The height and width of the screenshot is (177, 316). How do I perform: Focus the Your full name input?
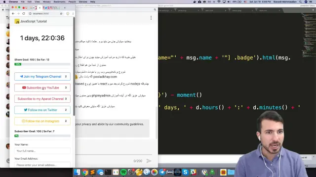tap(42, 151)
